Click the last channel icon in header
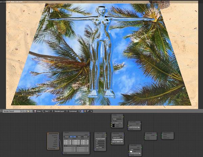203x157 pixels. tap(91, 111)
